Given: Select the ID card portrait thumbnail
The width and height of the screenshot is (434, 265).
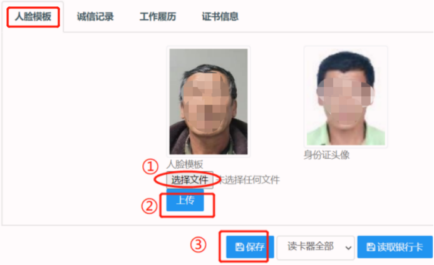Looking at the screenshot, I should (346, 97).
